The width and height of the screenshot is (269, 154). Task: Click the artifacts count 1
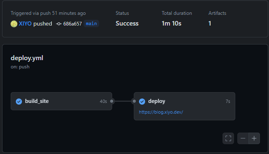(x=210, y=23)
